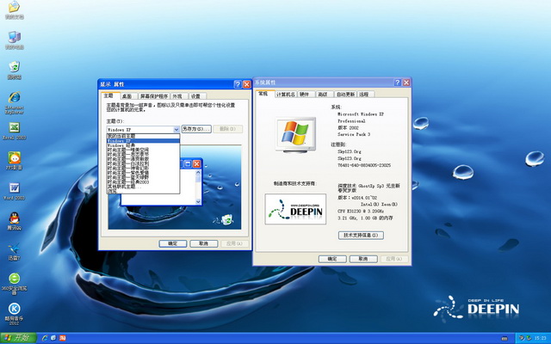Launch Internet Explorer from the desktop
The image size is (551, 344).
pyautogui.click(x=14, y=99)
